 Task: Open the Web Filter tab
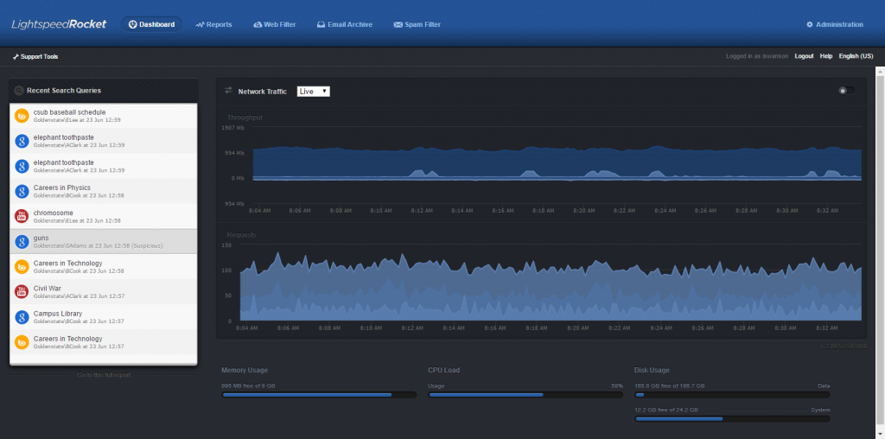pyautogui.click(x=274, y=24)
